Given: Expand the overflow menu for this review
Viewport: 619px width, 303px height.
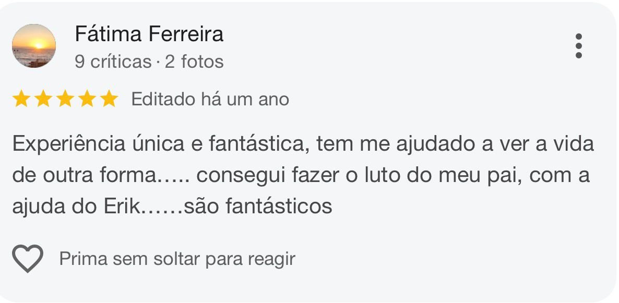Looking at the screenshot, I should [578, 46].
